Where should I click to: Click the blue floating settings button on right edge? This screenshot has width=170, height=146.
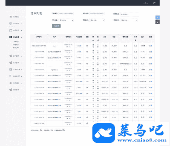click(157, 17)
